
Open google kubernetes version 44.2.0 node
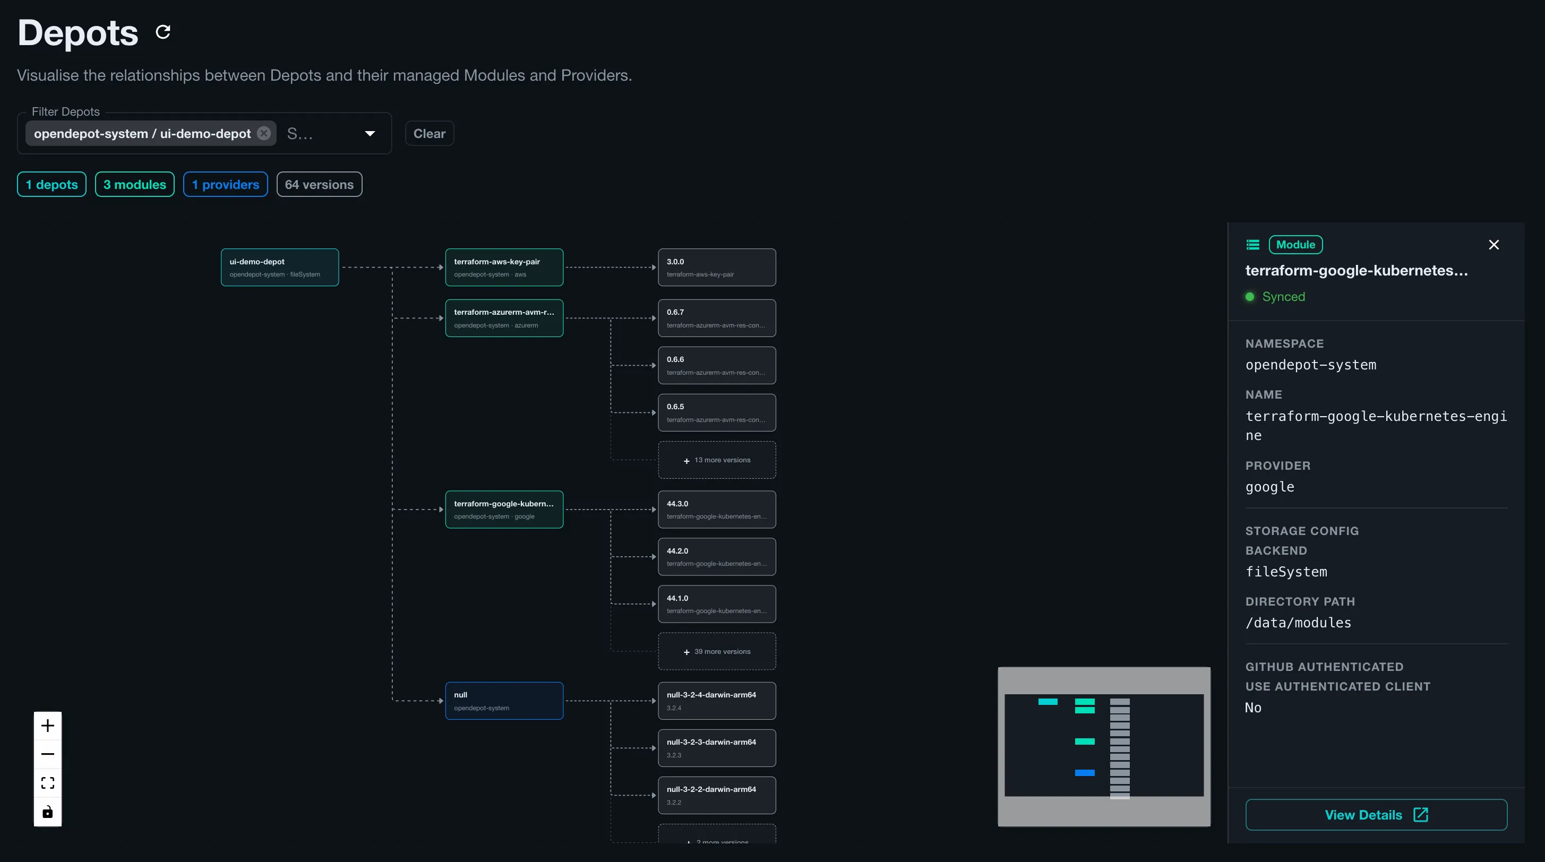(x=717, y=557)
